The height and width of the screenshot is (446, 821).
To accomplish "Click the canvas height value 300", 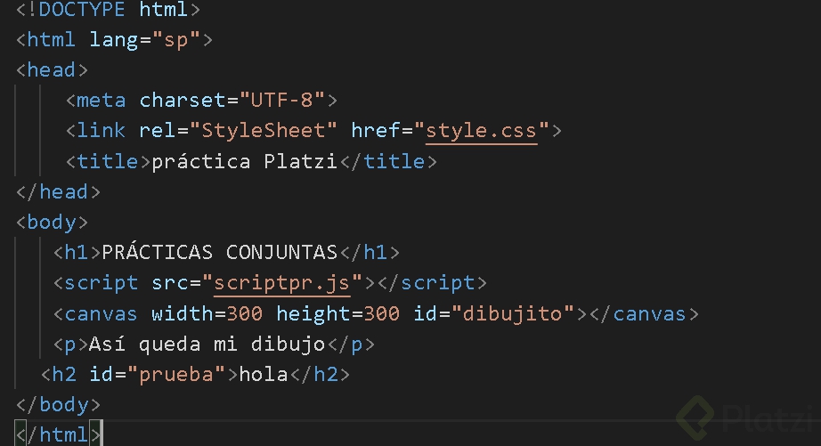I will [x=382, y=314].
